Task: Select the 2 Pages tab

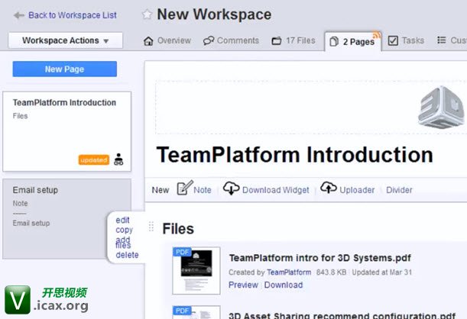Action: click(x=353, y=41)
